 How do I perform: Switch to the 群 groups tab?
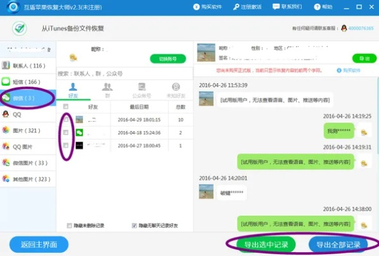pos(107,90)
